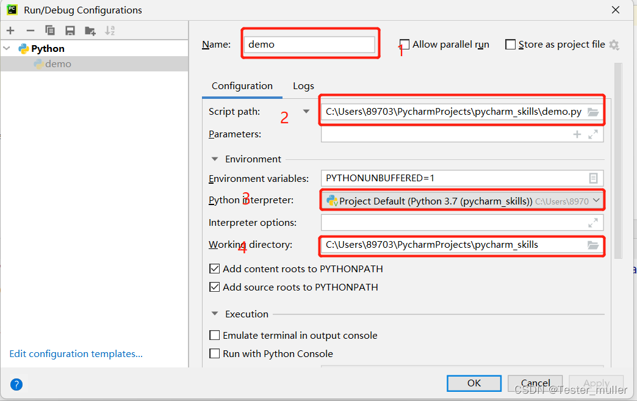Browse for script path folder icon
The width and height of the screenshot is (637, 401).
593,112
